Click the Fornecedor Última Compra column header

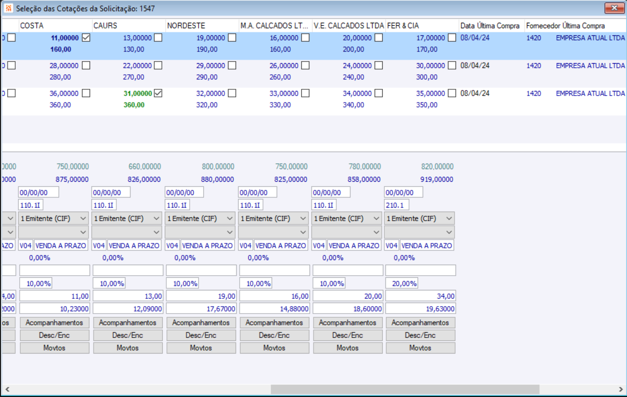tap(574, 25)
